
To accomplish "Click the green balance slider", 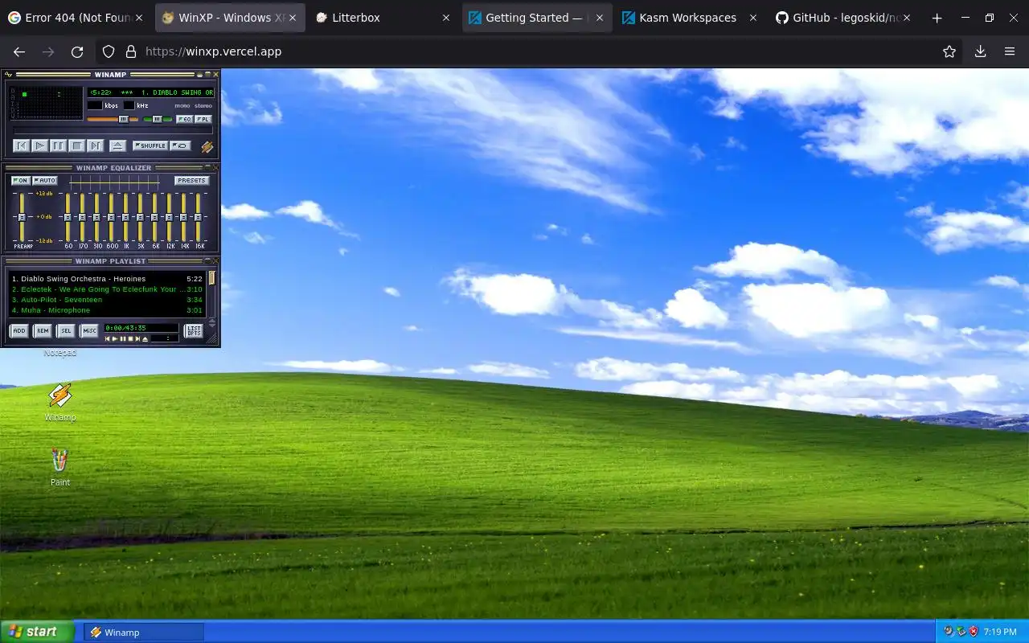I will point(158,119).
